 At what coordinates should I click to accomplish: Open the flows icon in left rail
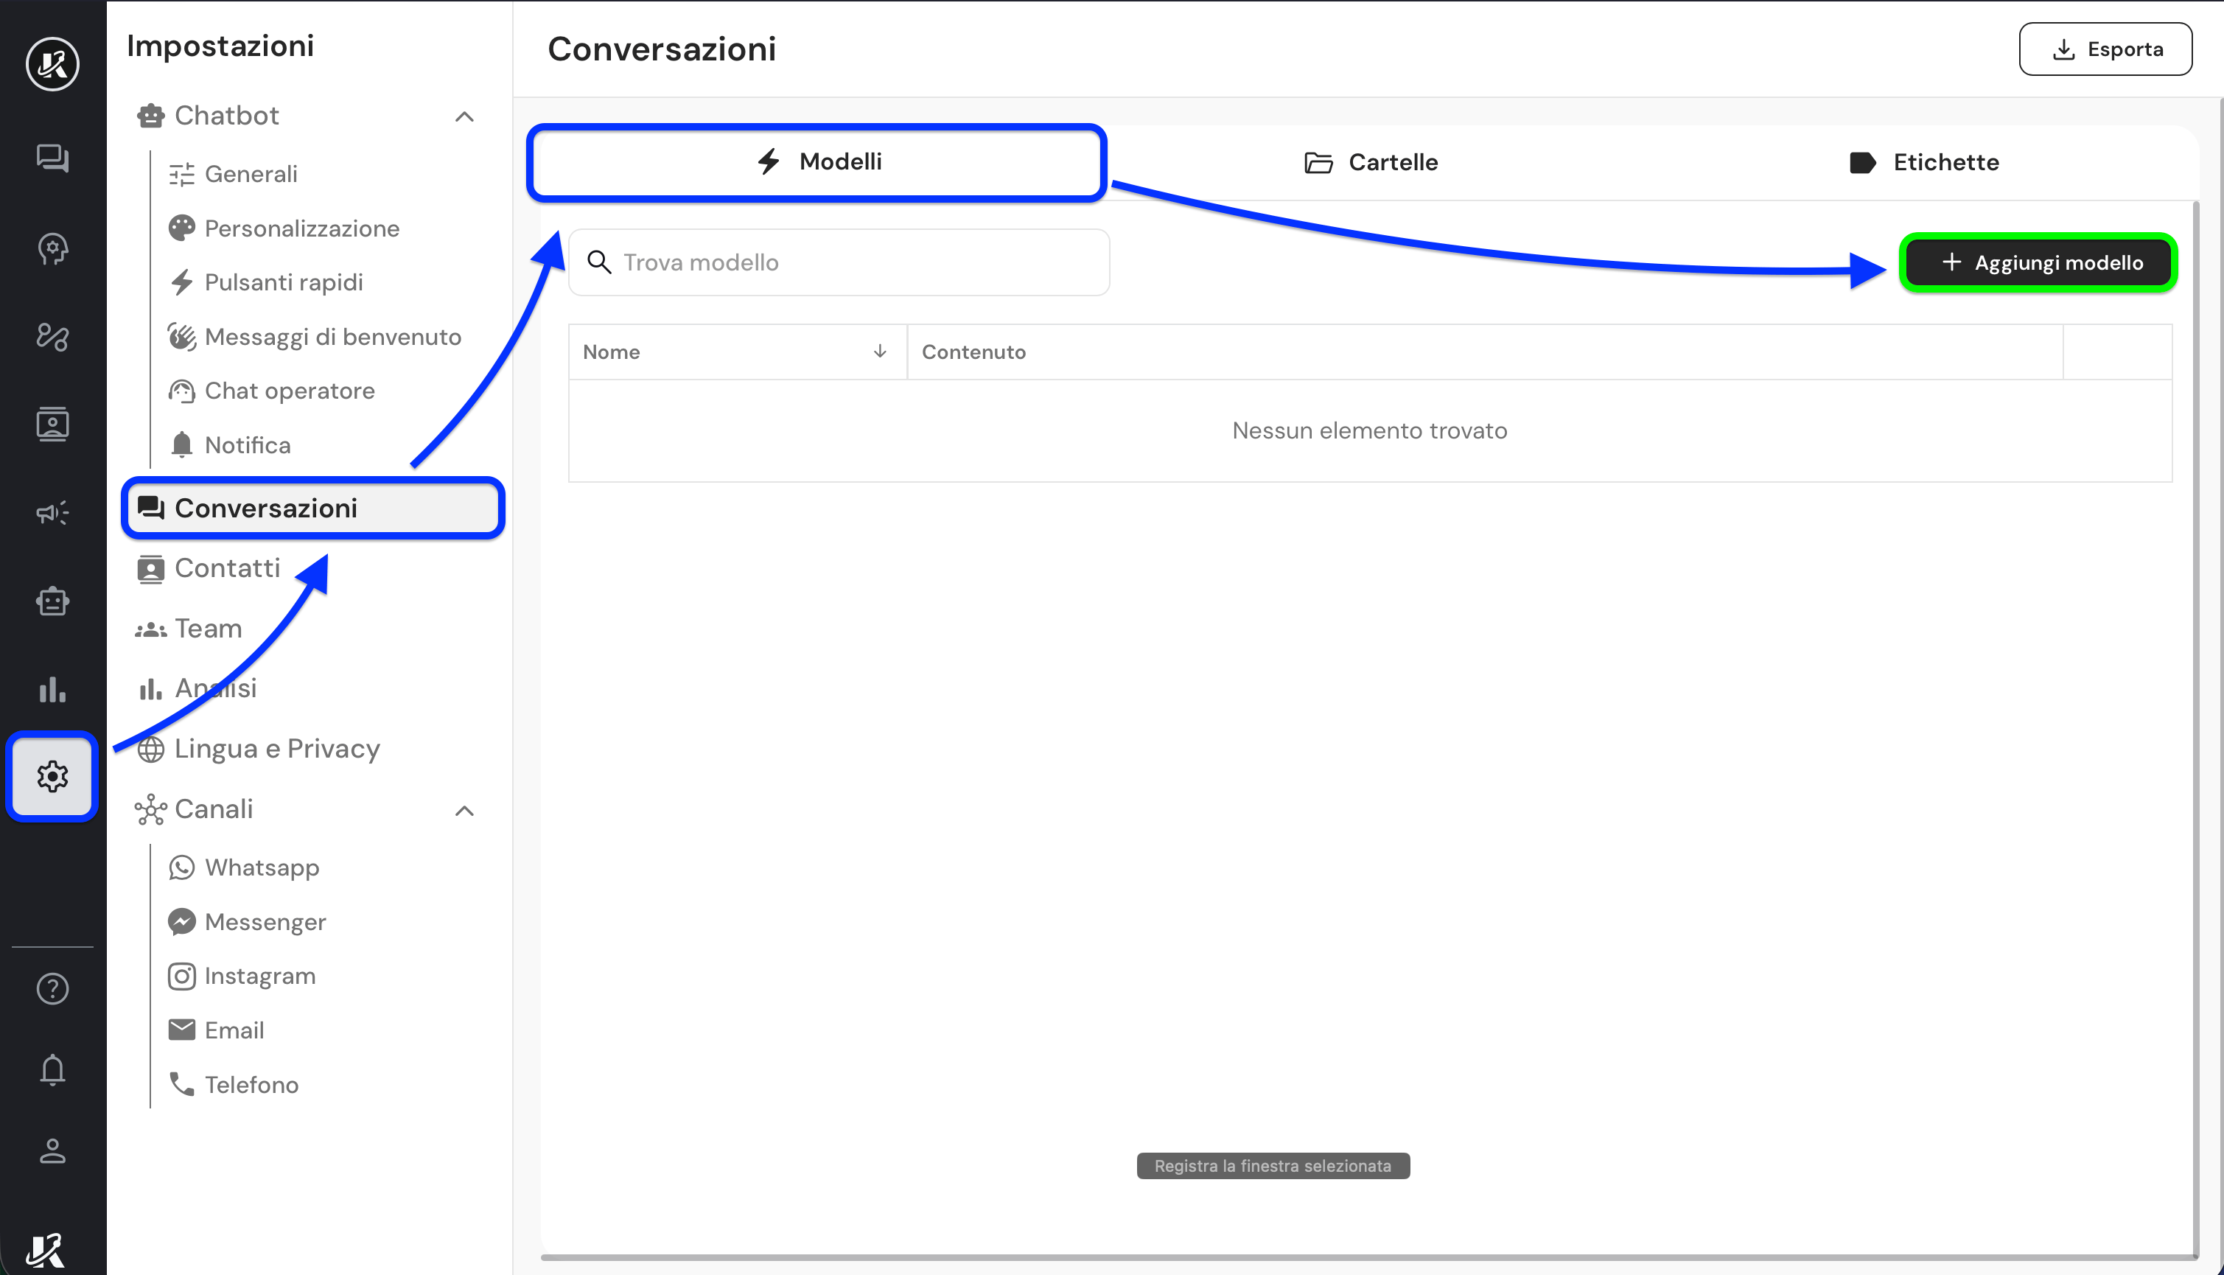(x=52, y=336)
